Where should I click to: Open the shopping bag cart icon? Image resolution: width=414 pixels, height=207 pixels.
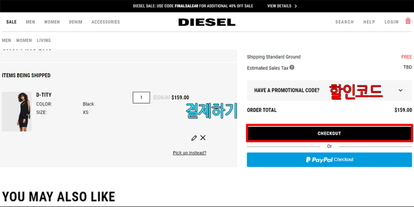click(408, 21)
